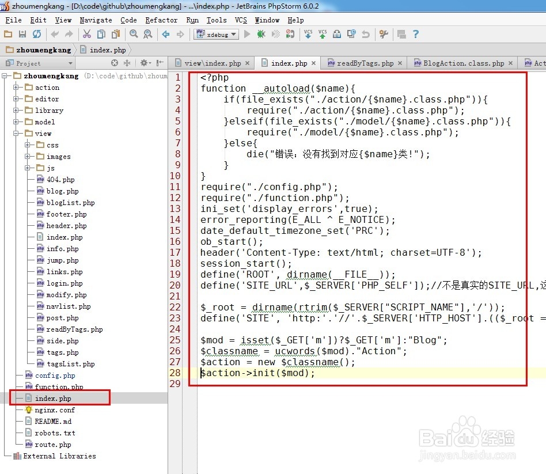Screen dimensions: 546x474
Task: Expand the css folder
Action: 28,145
